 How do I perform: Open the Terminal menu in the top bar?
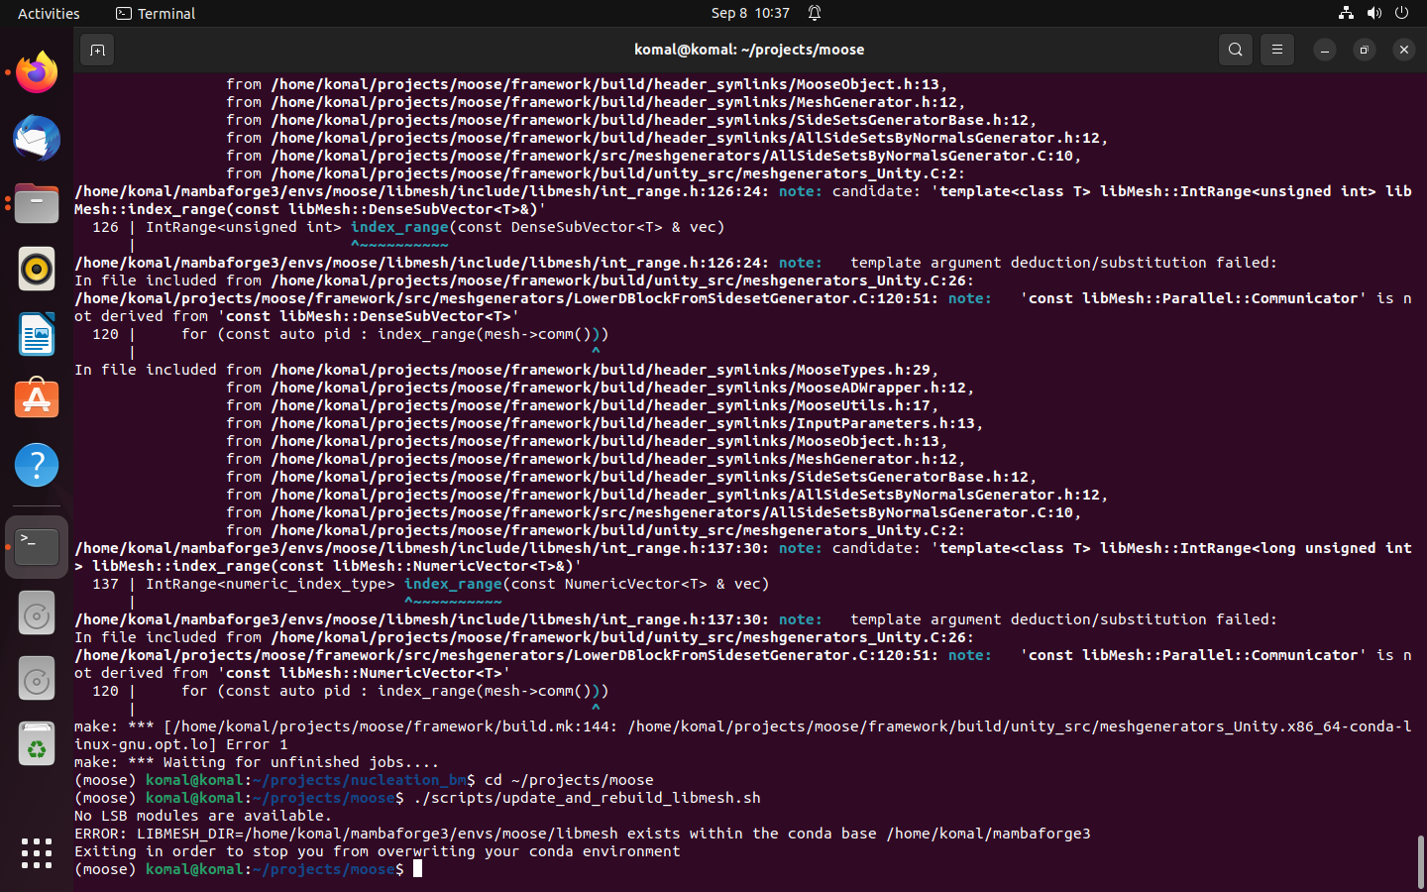[155, 13]
